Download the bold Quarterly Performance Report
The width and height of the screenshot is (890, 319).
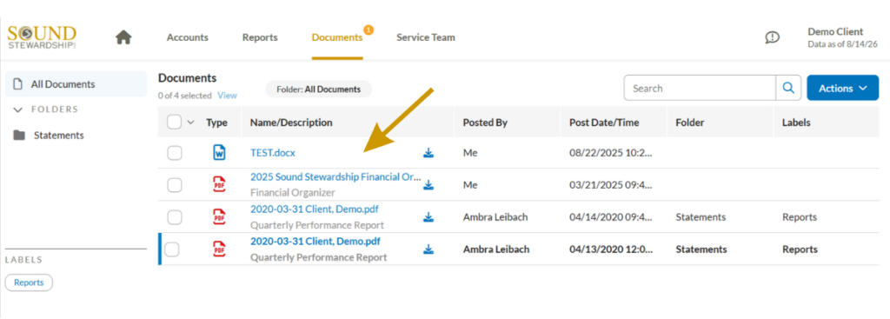(428, 249)
